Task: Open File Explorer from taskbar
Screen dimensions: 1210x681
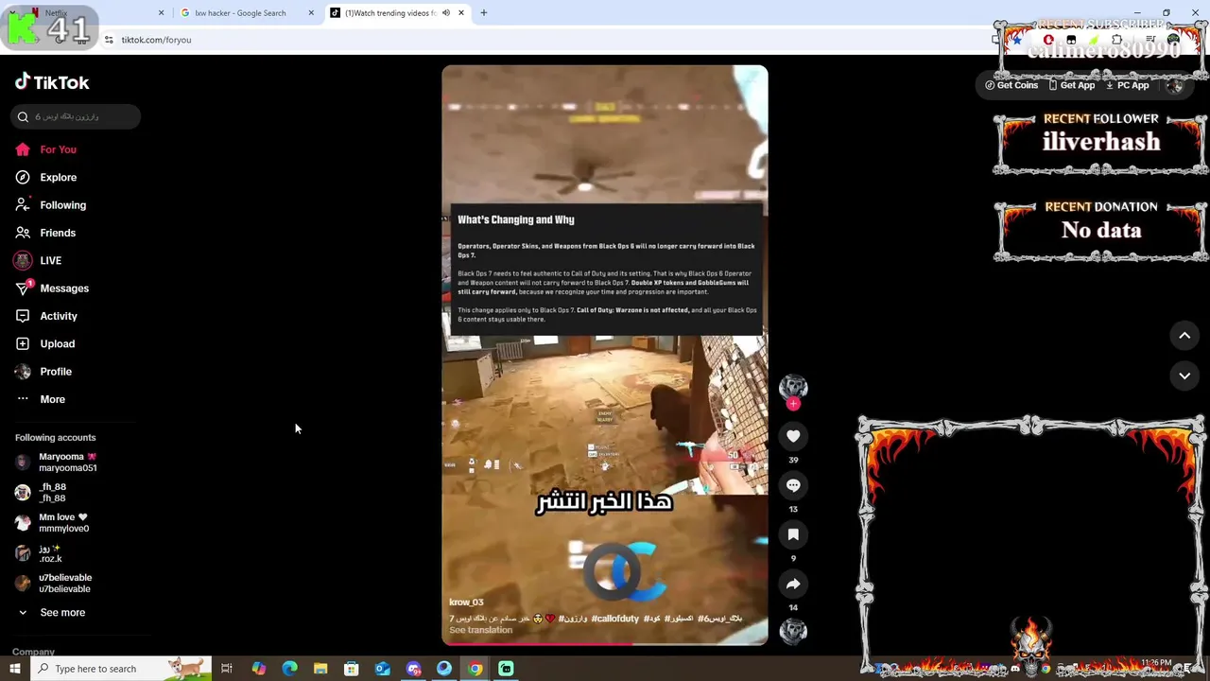Action: pyautogui.click(x=320, y=669)
